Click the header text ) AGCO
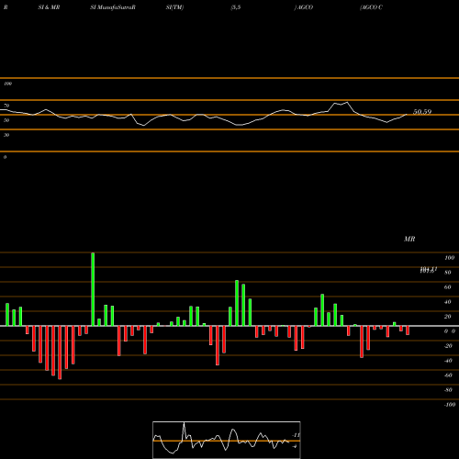The height and width of the screenshot is (459, 459). click(304, 7)
